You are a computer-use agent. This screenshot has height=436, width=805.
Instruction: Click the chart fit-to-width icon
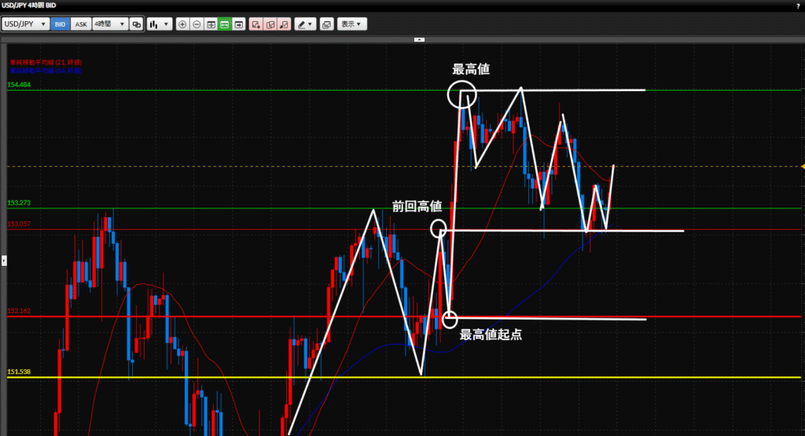point(211,24)
